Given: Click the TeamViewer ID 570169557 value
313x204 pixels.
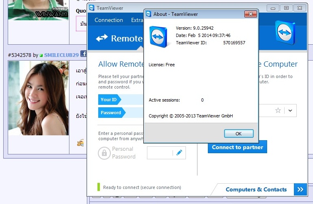Looking at the screenshot, I should click(234, 43).
